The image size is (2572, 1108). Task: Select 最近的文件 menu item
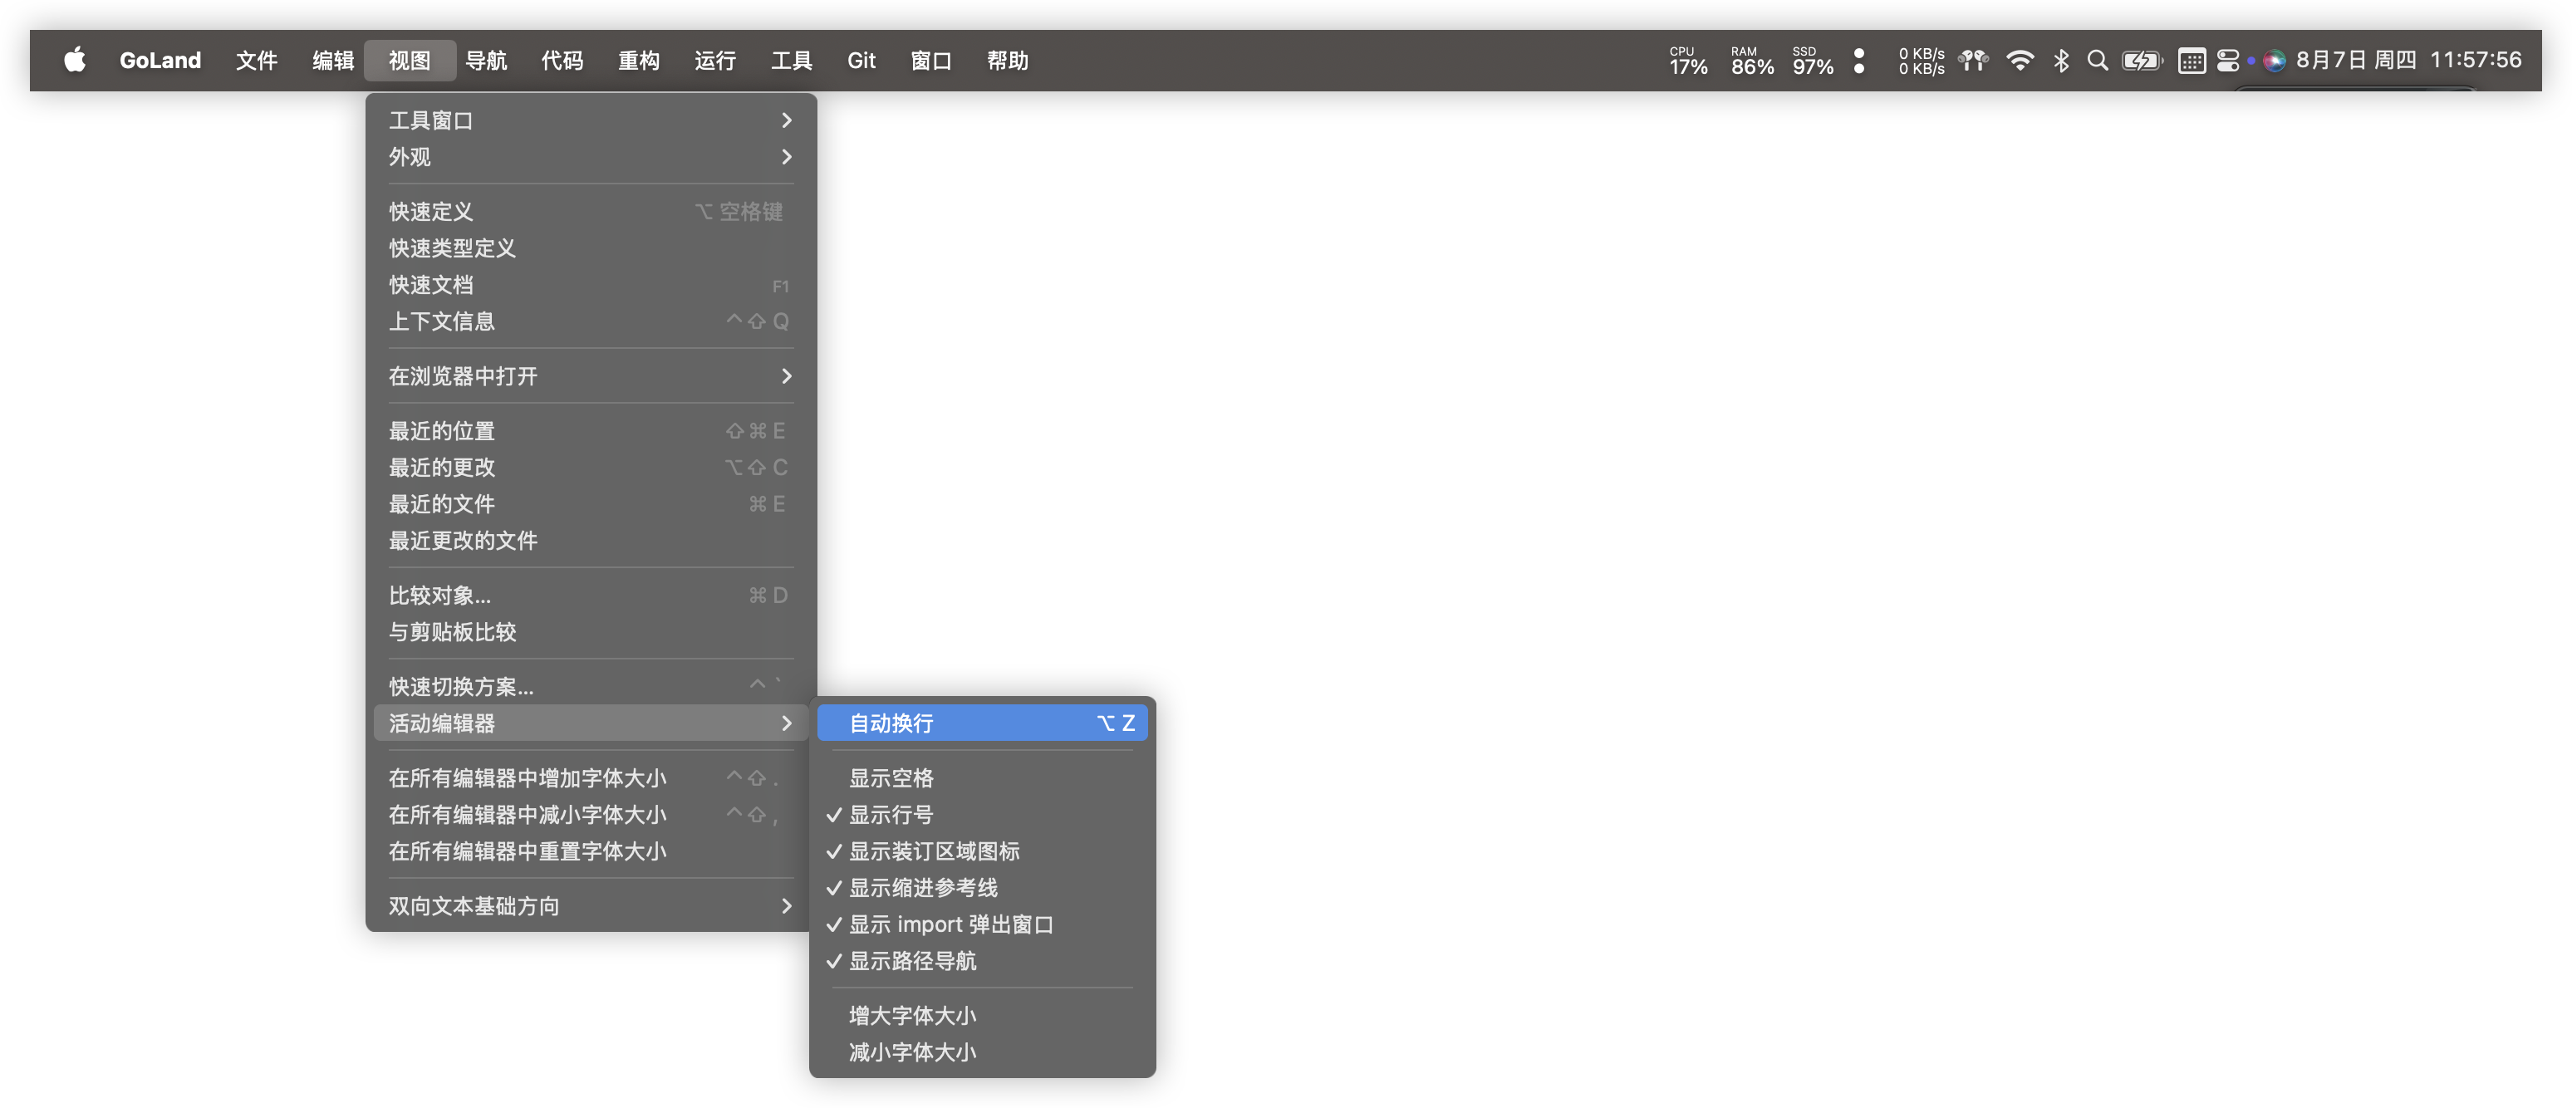pyautogui.click(x=590, y=504)
